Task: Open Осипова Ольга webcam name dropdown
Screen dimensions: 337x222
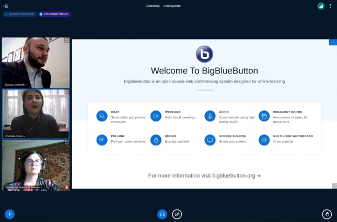Action: point(15,136)
